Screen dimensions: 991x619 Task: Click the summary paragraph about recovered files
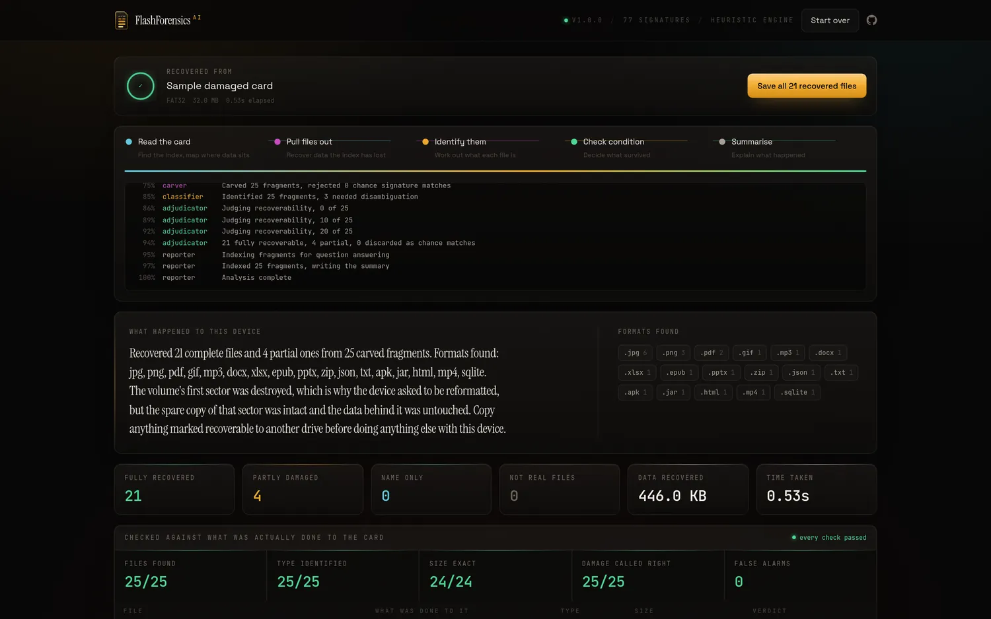318,391
